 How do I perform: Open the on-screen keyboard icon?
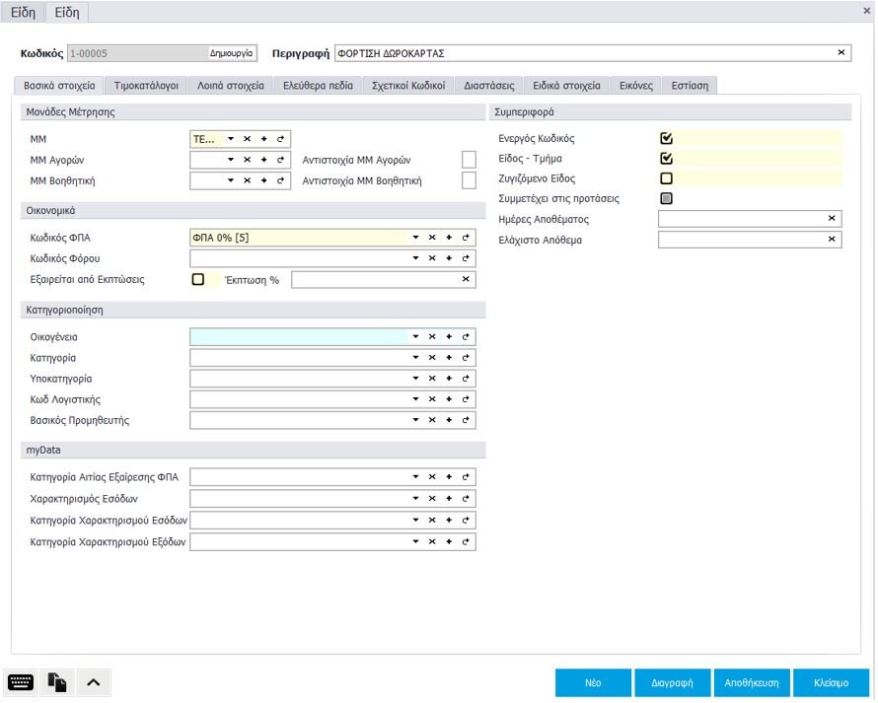click(x=21, y=682)
